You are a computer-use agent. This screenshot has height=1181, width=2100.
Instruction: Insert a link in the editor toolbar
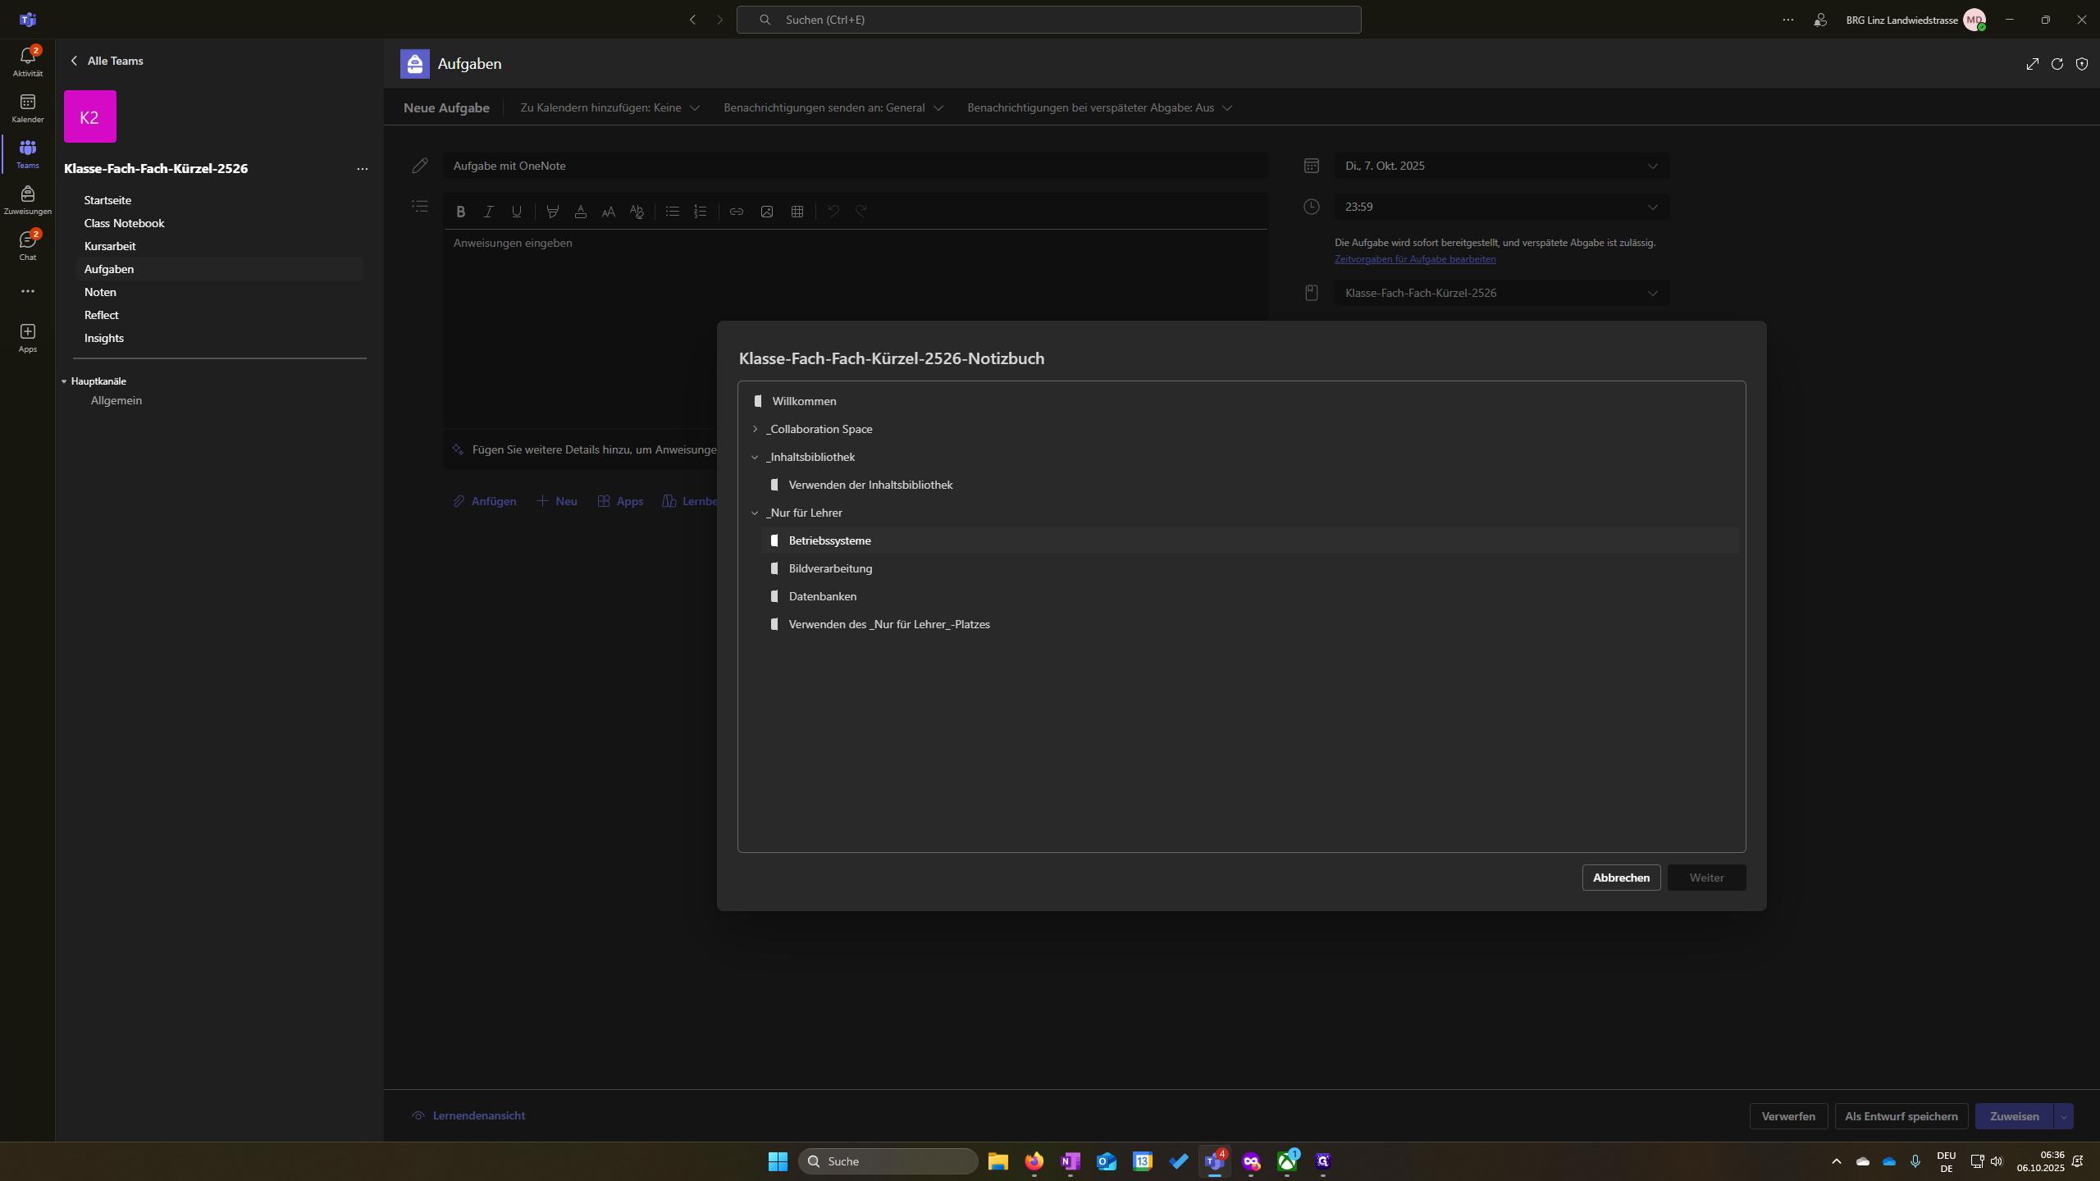coord(737,212)
